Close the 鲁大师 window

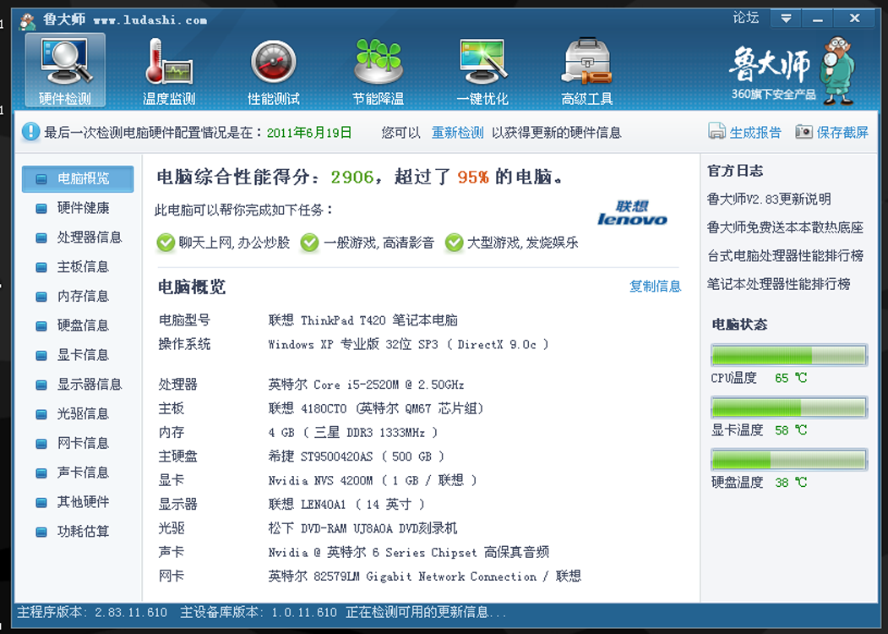(854, 19)
